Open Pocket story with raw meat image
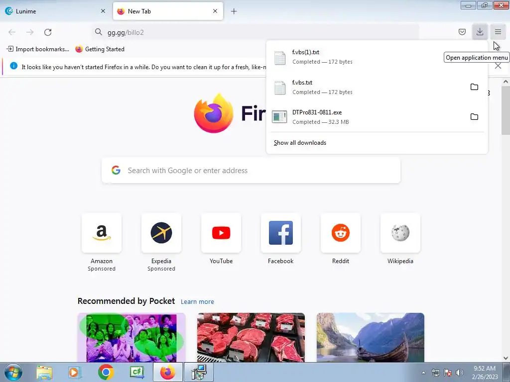Screen dimensions: 510x382 click(251, 338)
